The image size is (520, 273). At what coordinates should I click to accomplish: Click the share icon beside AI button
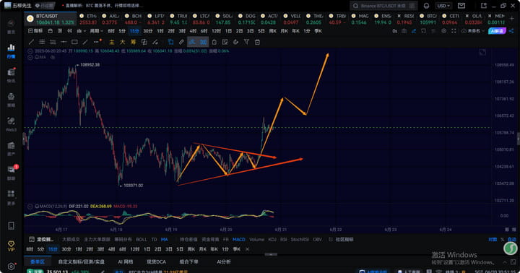coord(511,31)
